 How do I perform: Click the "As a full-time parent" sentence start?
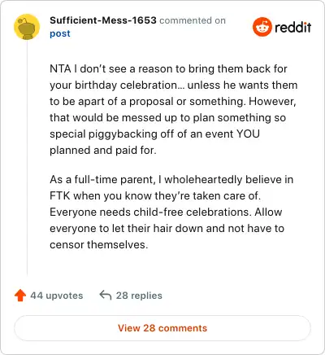point(102,179)
